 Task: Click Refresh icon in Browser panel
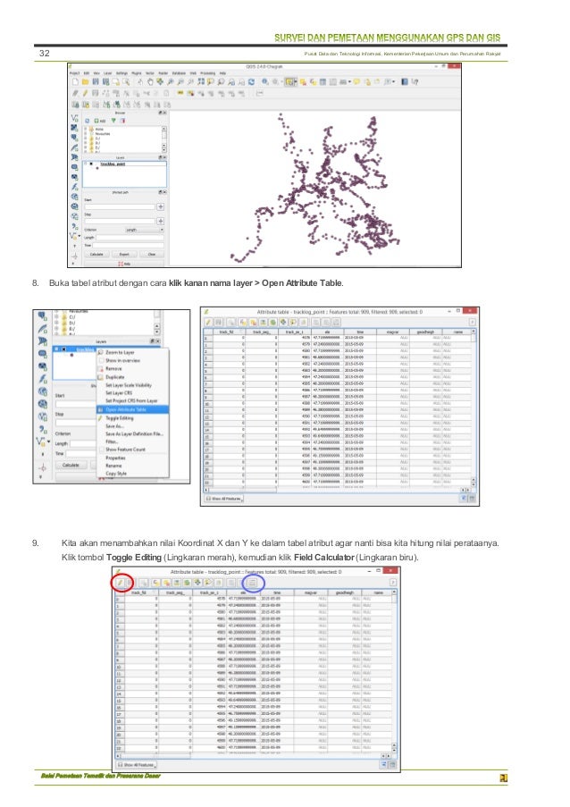(x=87, y=121)
